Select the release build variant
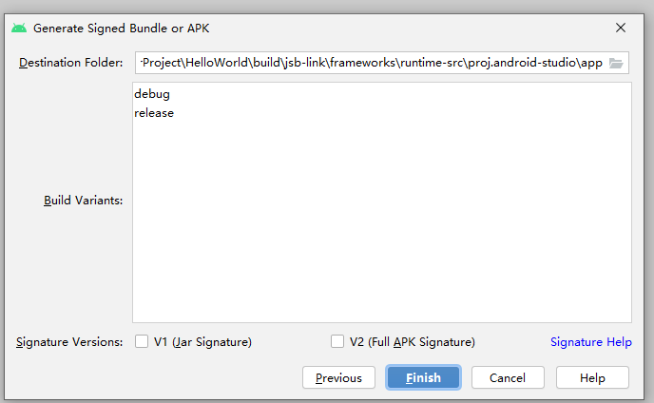 coord(154,113)
